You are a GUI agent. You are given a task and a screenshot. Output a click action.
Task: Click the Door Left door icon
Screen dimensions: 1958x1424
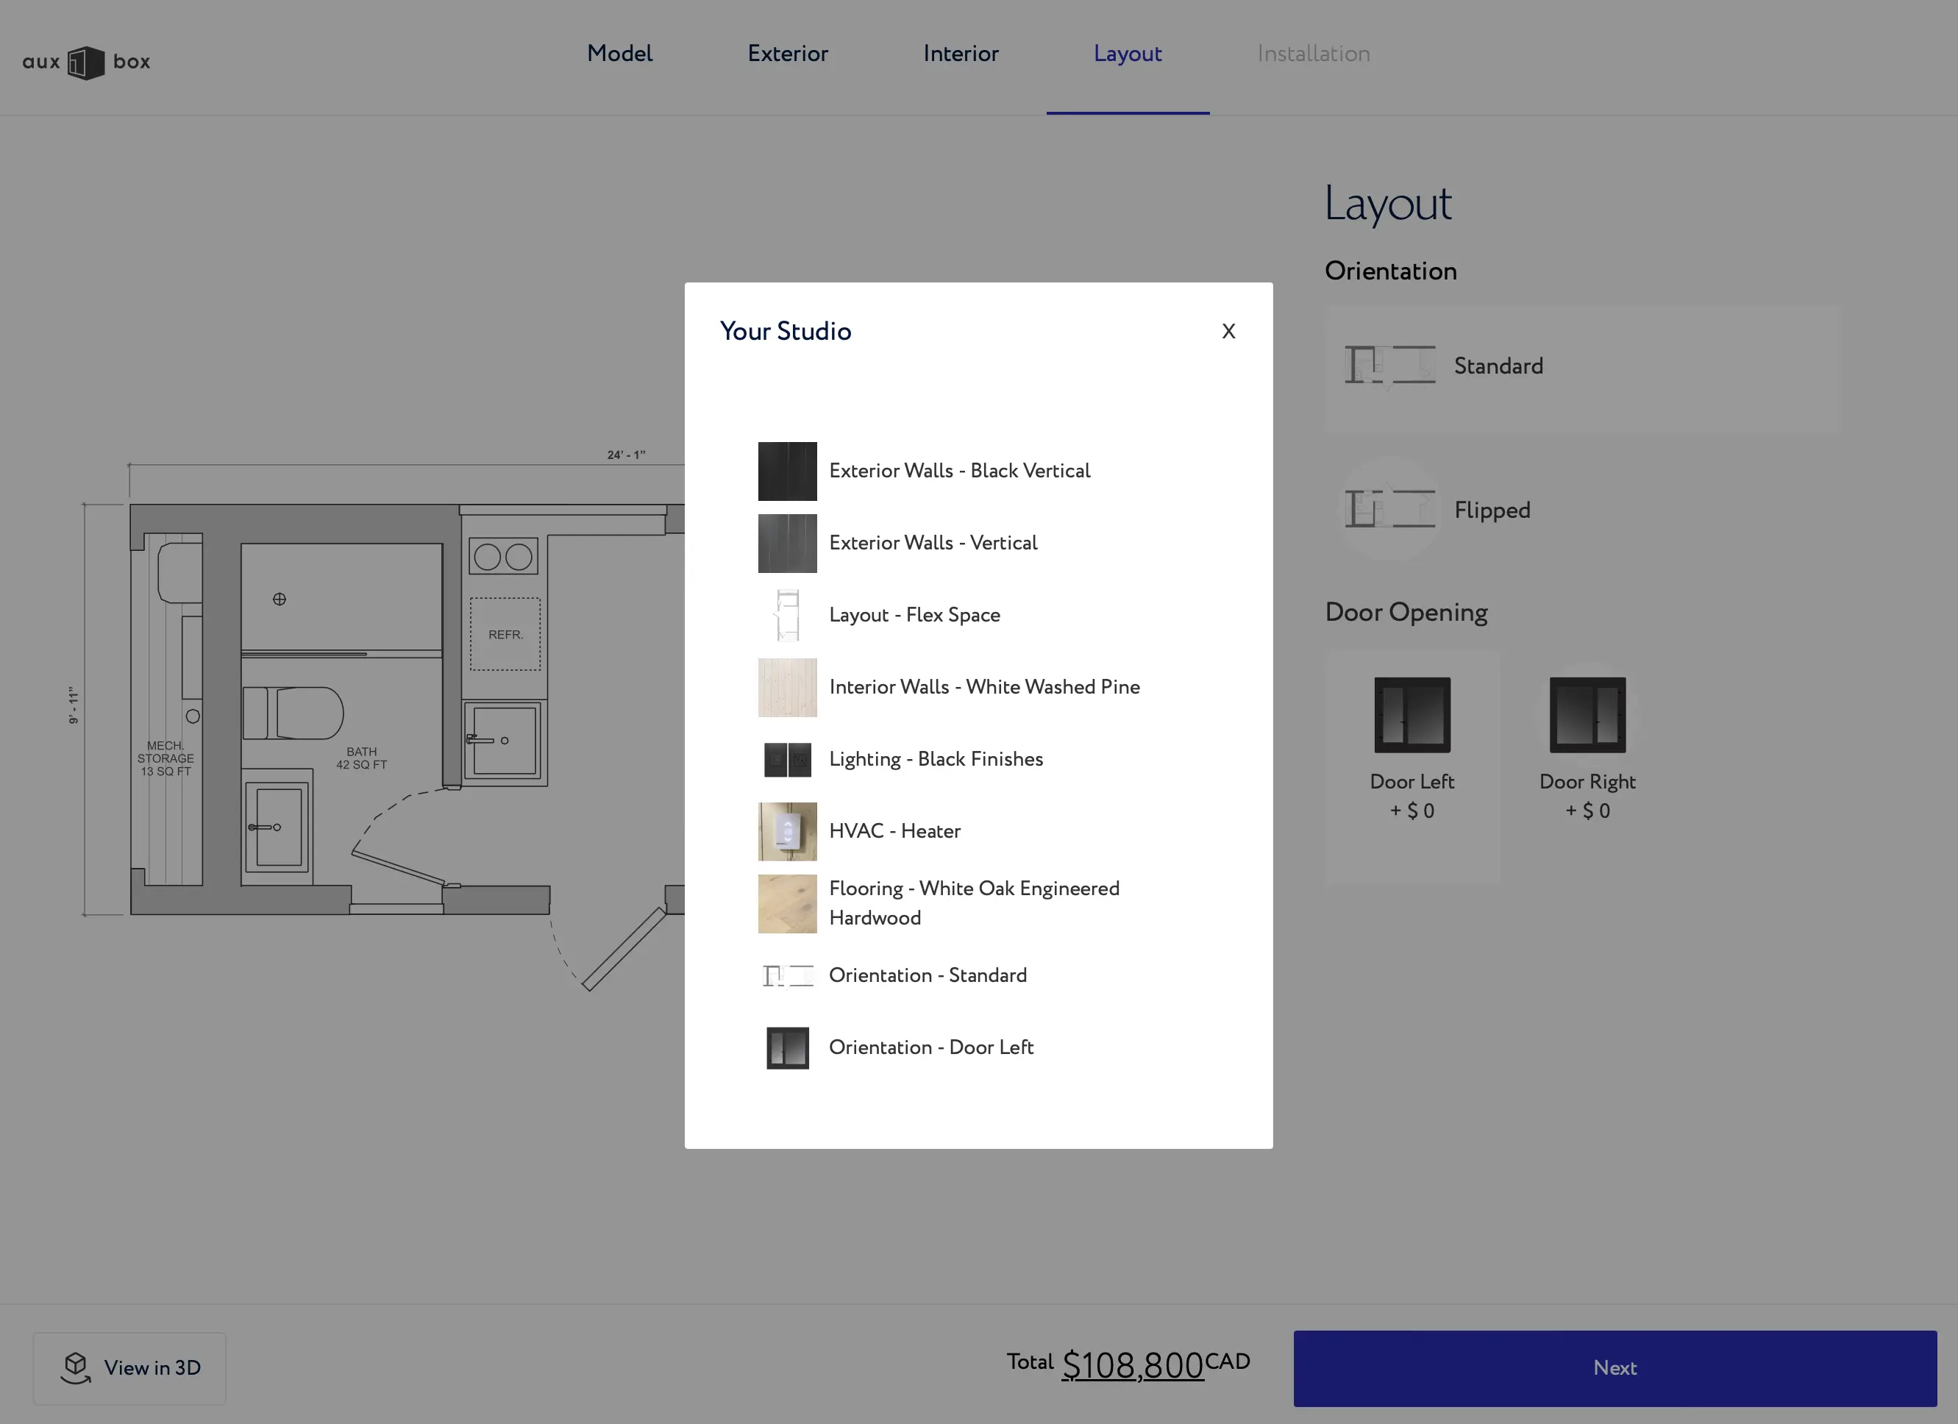(1411, 715)
